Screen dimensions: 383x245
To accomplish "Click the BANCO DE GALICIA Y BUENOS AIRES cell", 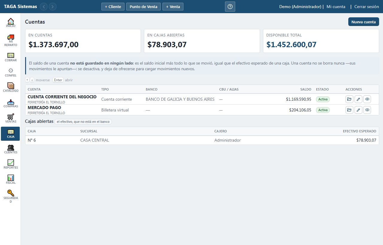I will pyautogui.click(x=180, y=99).
